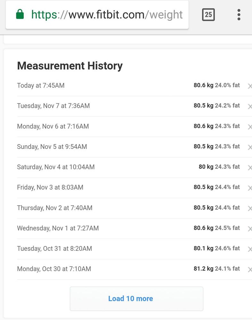
Task: Delete the Monday, Oct 30 measurement
Action: (249, 269)
